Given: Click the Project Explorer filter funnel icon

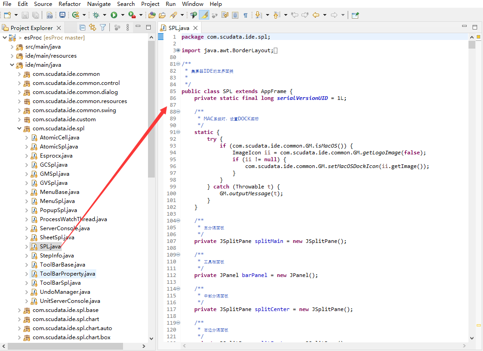Looking at the screenshot, I should pyautogui.click(x=103, y=28).
